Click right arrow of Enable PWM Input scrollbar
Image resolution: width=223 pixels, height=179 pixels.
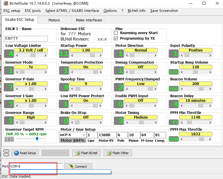155,106
